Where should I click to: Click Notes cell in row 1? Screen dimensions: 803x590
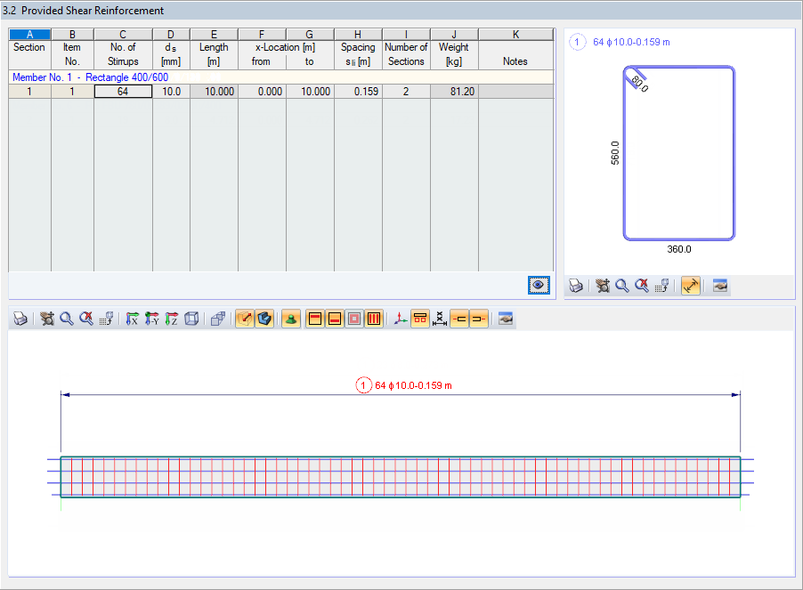click(x=516, y=92)
